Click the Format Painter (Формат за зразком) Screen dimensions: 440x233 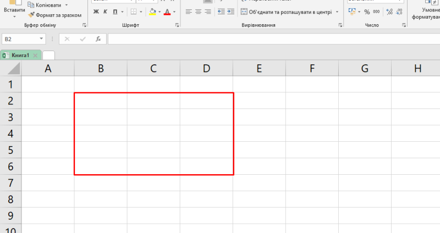point(56,15)
